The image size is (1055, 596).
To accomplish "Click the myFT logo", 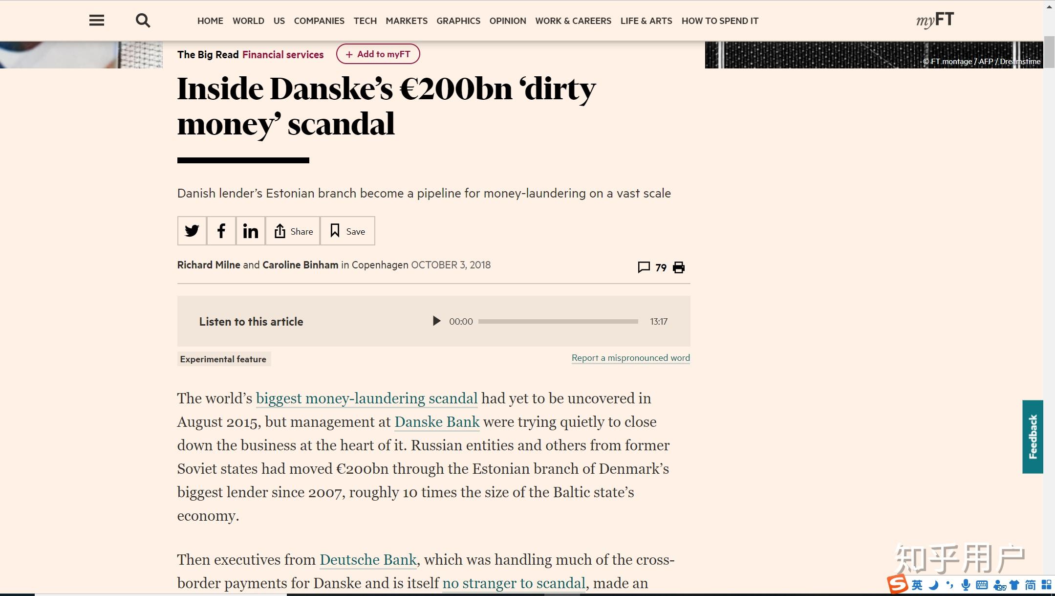I will click(935, 20).
